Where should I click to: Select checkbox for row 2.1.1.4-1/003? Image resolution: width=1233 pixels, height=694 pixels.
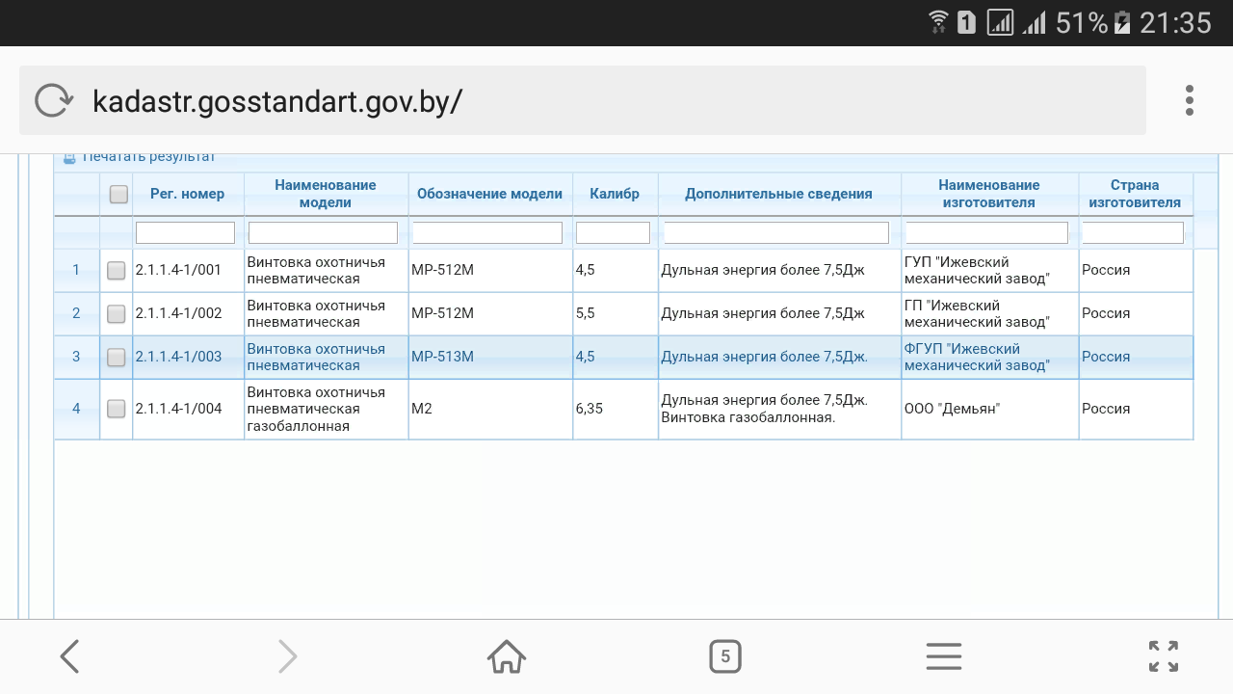click(117, 358)
